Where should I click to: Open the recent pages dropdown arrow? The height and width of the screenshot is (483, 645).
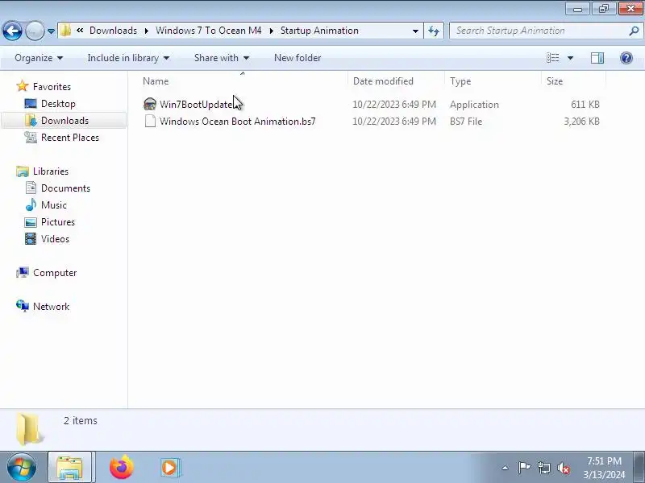click(51, 31)
